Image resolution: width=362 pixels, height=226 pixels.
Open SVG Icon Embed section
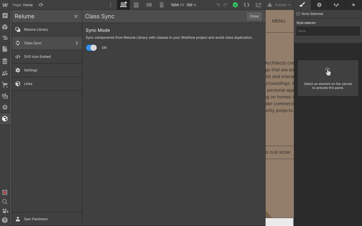click(37, 56)
